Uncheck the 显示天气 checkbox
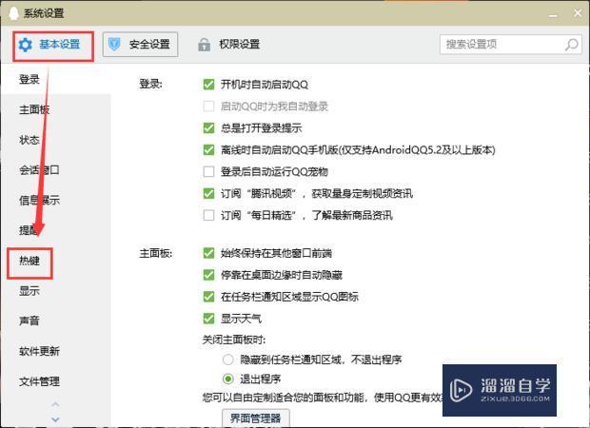 click(208, 319)
